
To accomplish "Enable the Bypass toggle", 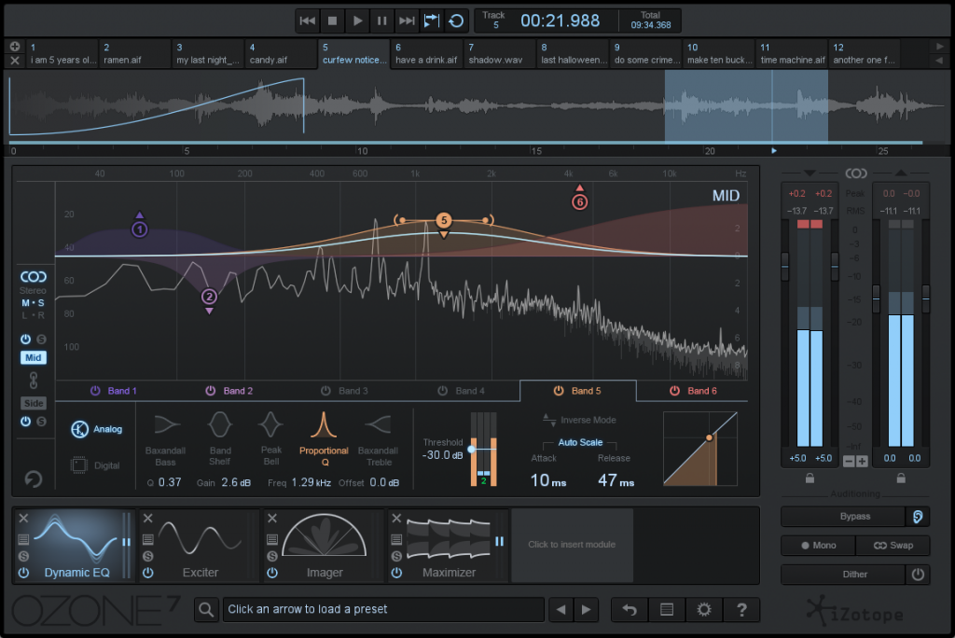I will [842, 516].
